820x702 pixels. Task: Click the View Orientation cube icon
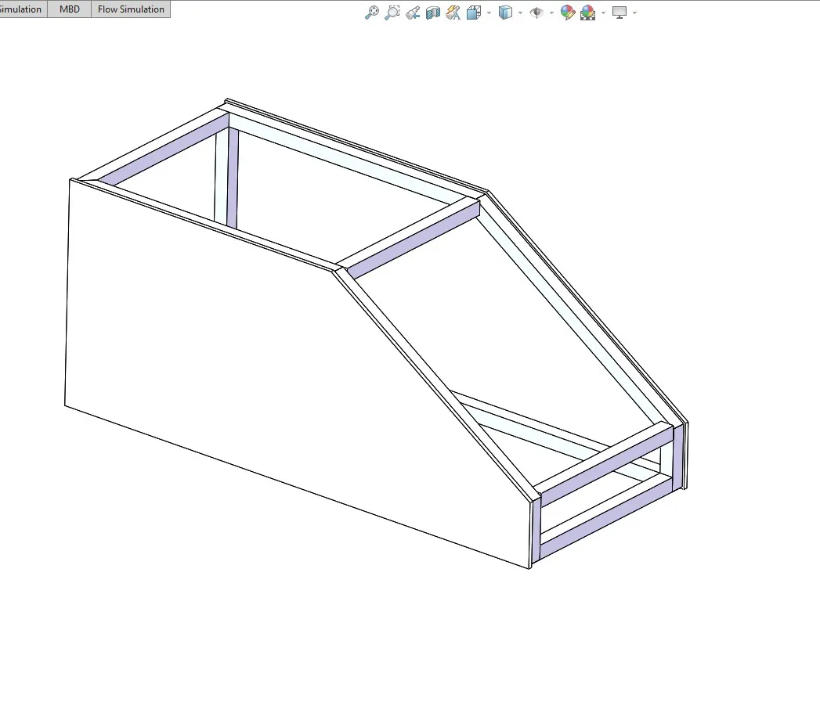pos(474,13)
